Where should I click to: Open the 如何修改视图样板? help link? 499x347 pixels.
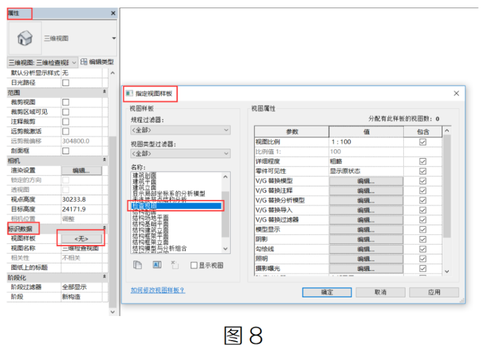(158, 290)
